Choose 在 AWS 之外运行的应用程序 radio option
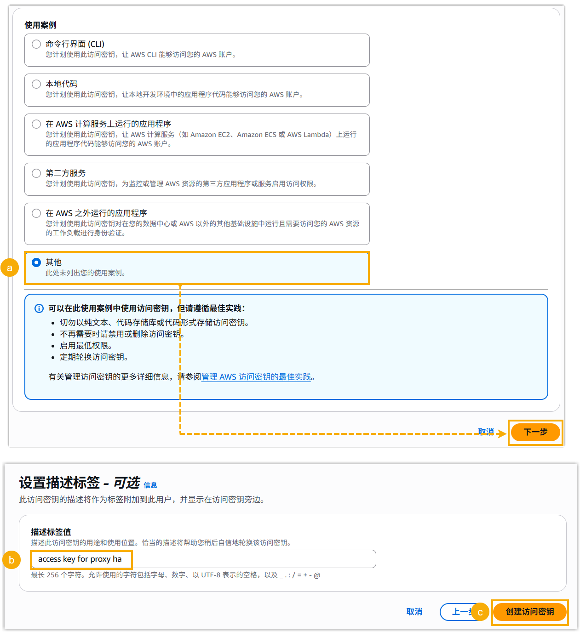 (x=36, y=213)
